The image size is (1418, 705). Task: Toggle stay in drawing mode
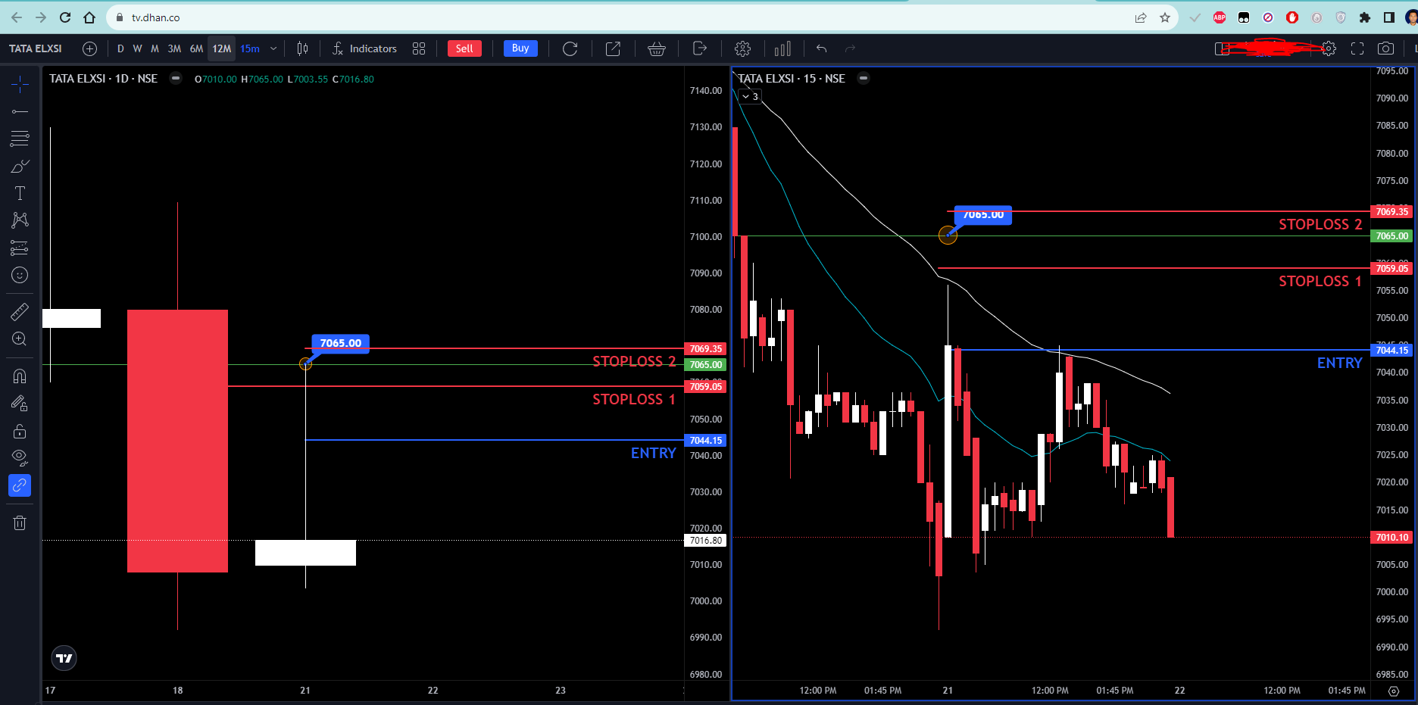(20, 404)
